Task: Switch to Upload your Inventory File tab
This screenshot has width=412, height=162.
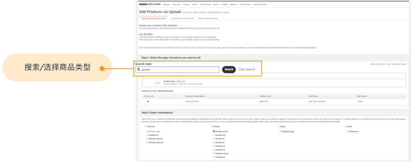Action: [182, 18]
